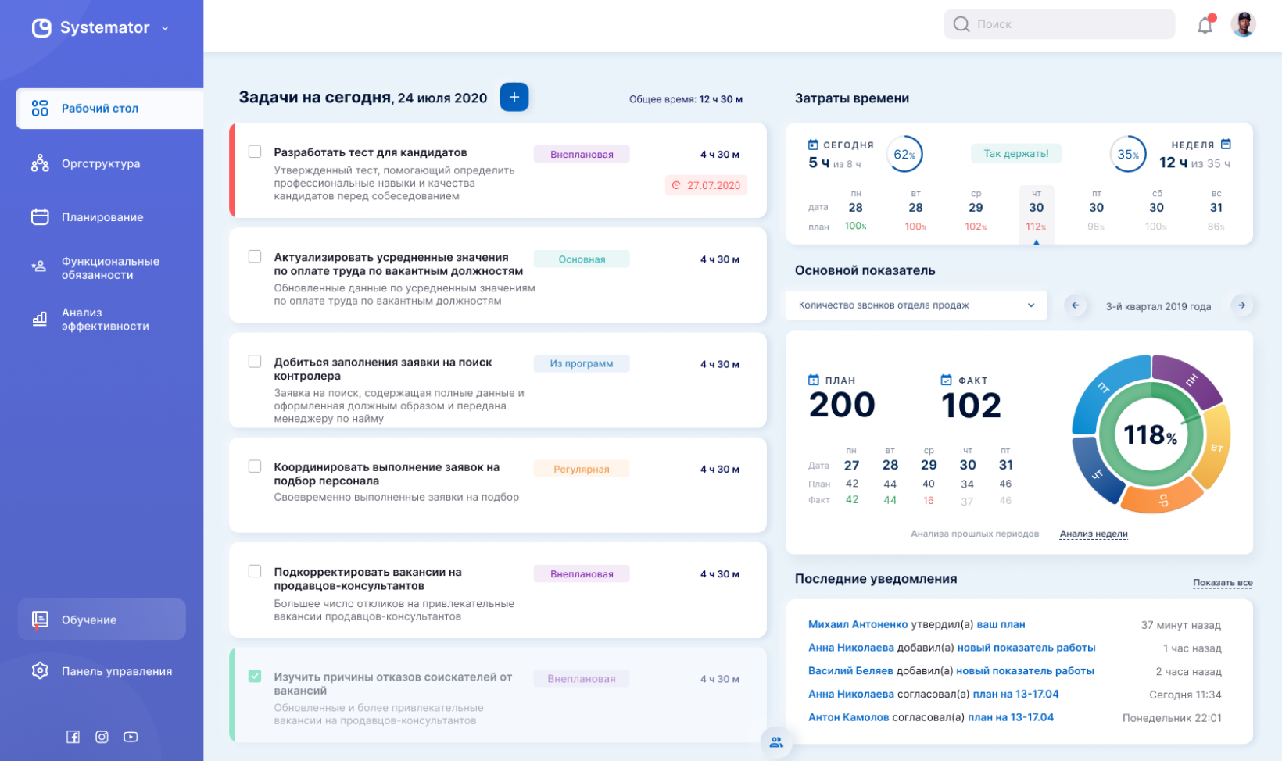1282x761 pixels.
Task: Open план на 13-17.04 by Антон Камолов
Action: coord(1011,717)
